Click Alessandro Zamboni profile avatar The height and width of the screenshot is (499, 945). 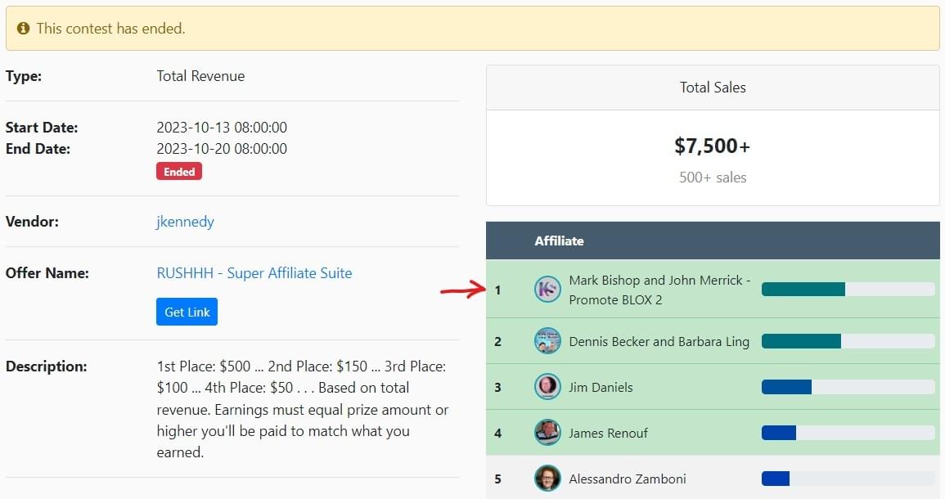pos(547,479)
